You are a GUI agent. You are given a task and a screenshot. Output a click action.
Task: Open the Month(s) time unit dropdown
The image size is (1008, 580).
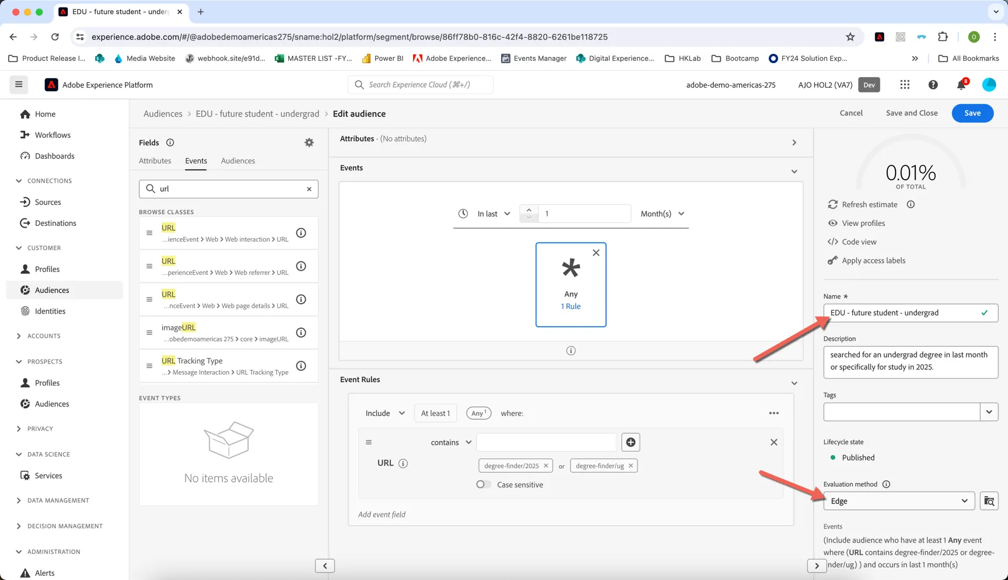pos(662,214)
